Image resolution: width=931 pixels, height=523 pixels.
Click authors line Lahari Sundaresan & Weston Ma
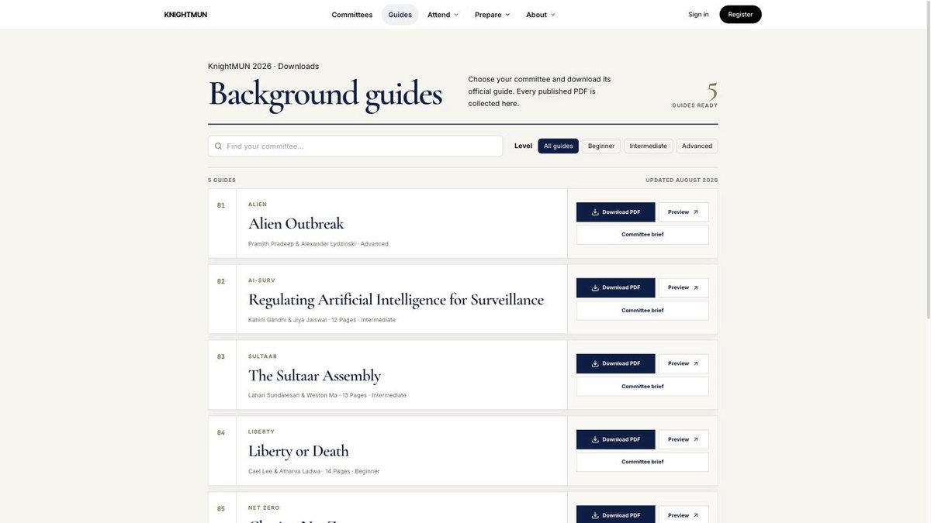292,395
